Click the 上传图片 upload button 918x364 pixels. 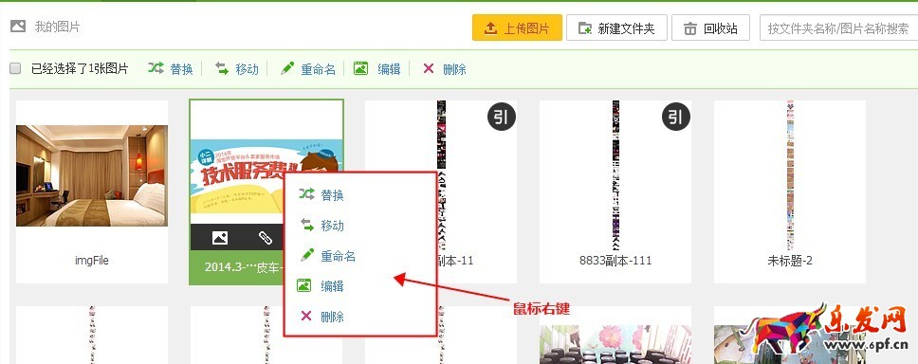click(517, 27)
